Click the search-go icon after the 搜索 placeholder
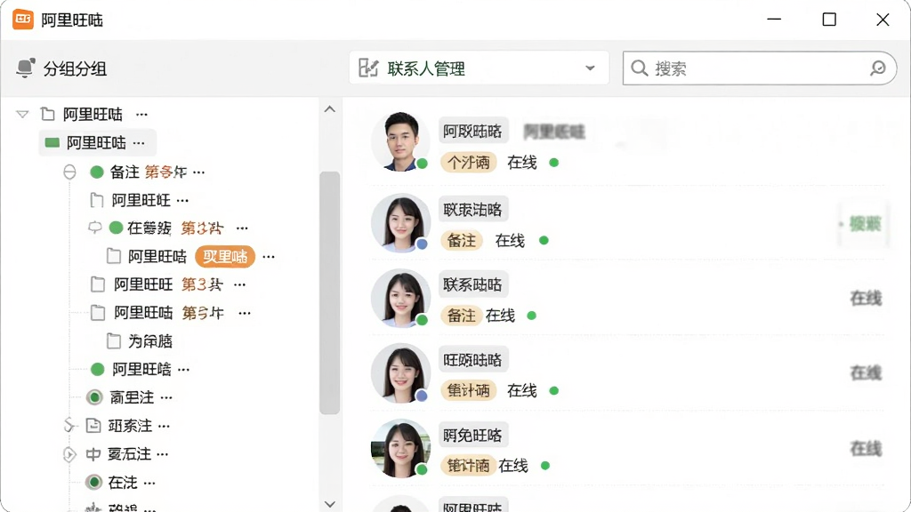This screenshot has width=911, height=512. [x=877, y=68]
